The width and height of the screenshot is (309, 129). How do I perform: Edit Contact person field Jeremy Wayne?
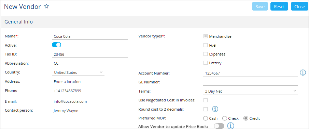tap(90, 111)
